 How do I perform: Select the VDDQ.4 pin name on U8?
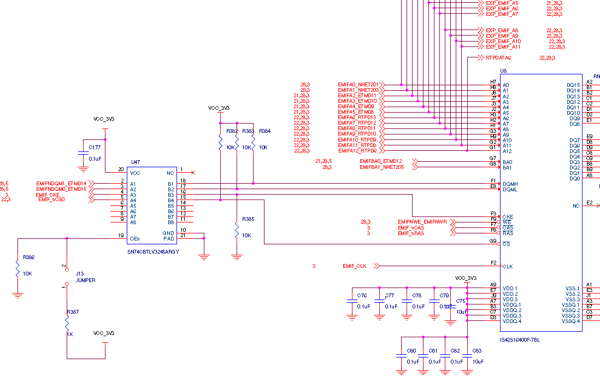click(512, 321)
